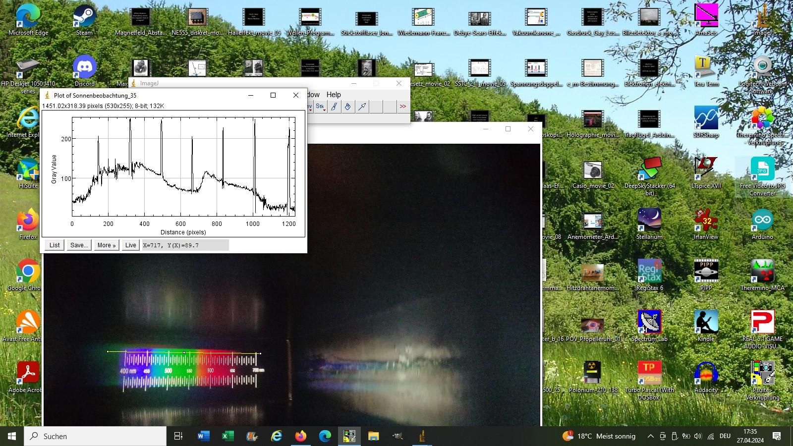
Task: Click the taskbar clock showing 17:35
Action: tap(750, 436)
